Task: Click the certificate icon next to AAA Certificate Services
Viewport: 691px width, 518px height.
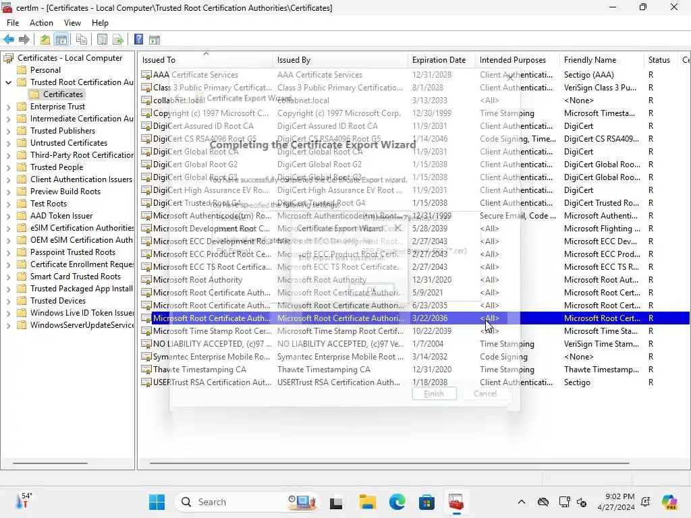Action: coord(146,75)
